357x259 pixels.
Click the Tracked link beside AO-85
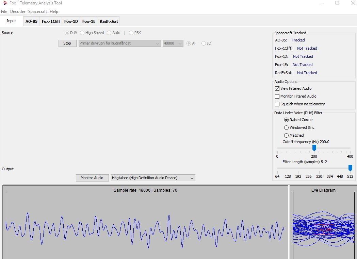click(298, 40)
